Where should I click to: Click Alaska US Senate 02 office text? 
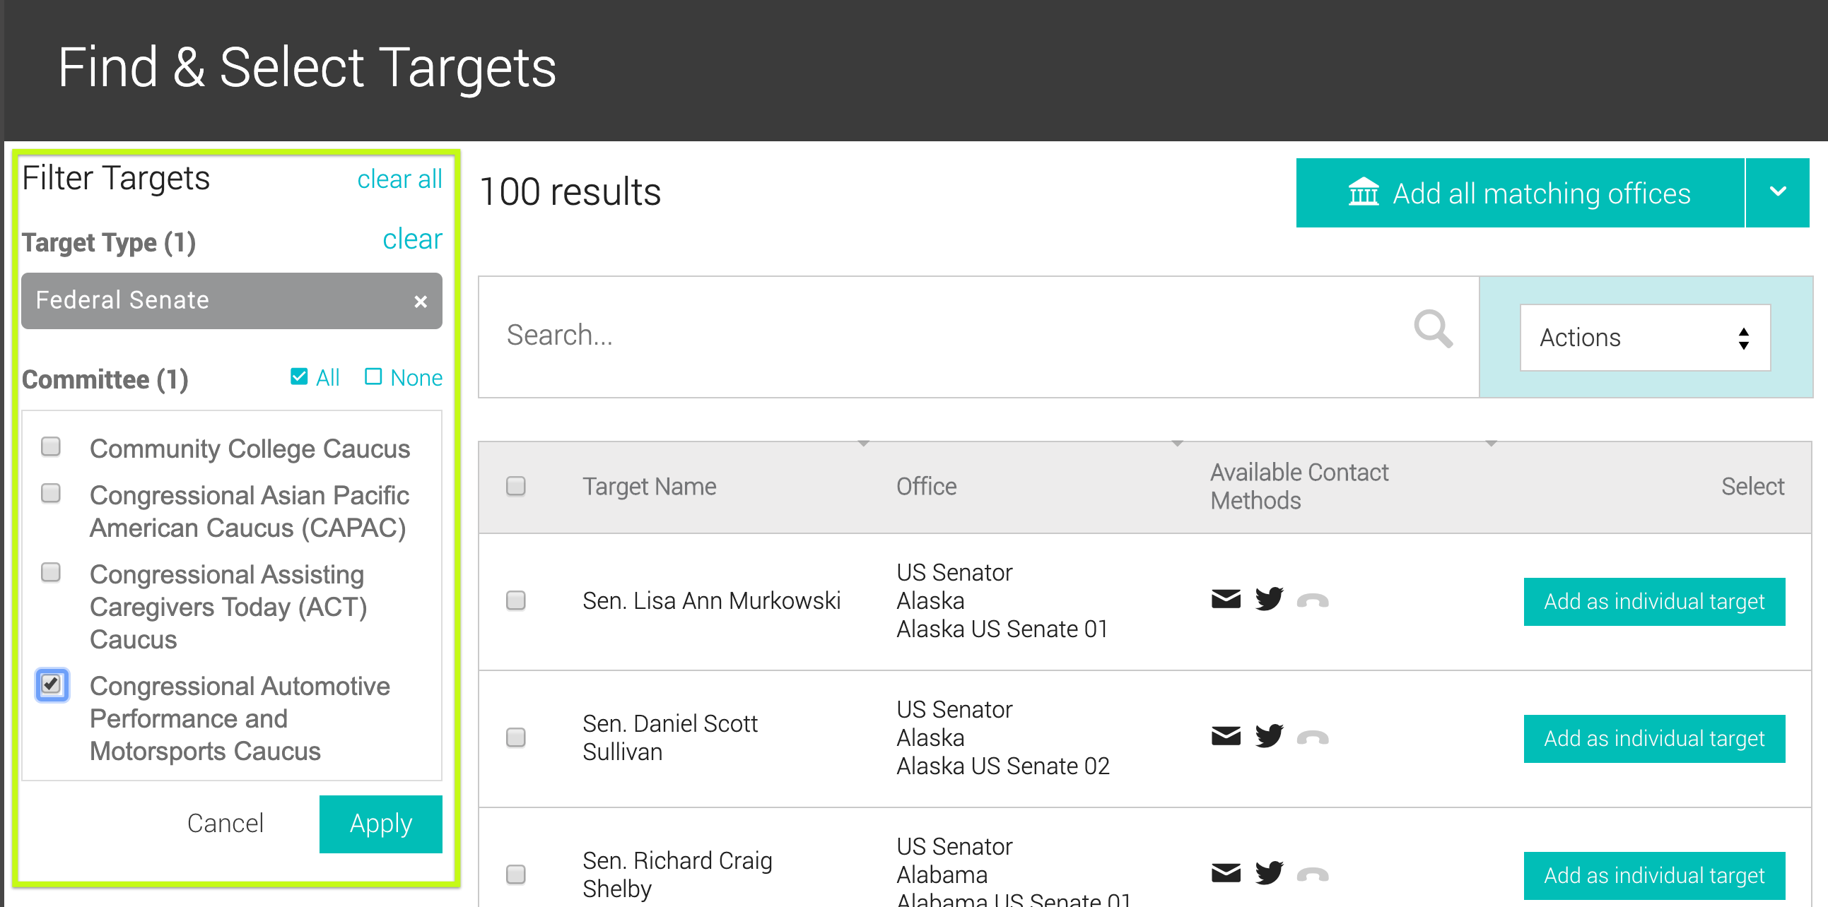point(1002,766)
